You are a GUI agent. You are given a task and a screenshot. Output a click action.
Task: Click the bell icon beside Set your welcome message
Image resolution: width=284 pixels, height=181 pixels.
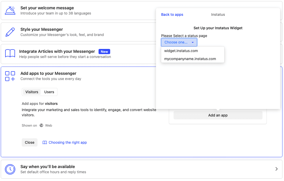[x=10, y=10]
